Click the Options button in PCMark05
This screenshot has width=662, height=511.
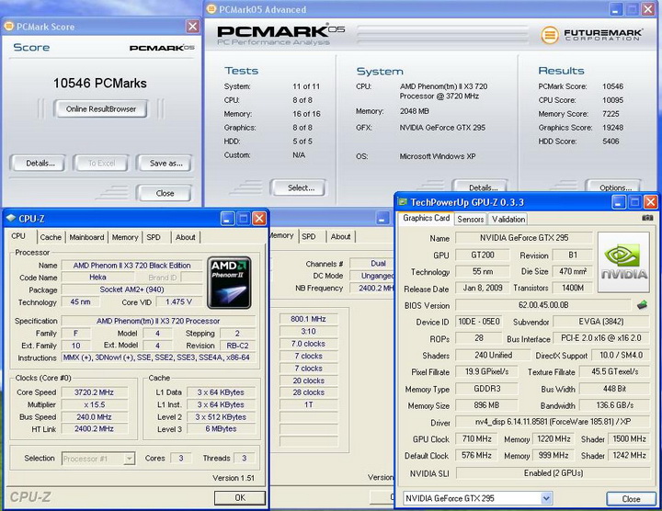[615, 187]
